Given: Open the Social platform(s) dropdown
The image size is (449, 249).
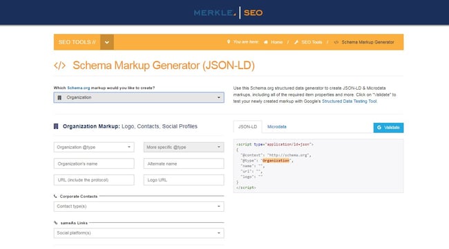Looking at the screenshot, I should coord(139,233).
